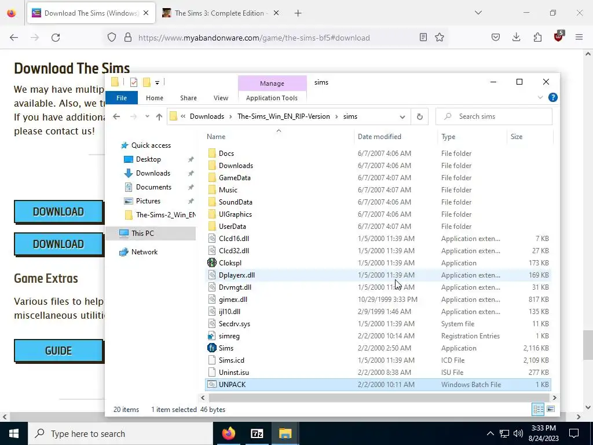Open the Pocket save icon
593x445 pixels.
tap(496, 38)
